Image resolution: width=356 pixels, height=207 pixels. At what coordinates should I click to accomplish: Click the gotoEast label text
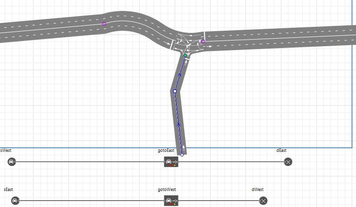pyautogui.click(x=166, y=150)
